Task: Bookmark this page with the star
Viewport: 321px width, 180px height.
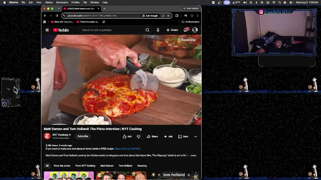Action: coord(168,15)
